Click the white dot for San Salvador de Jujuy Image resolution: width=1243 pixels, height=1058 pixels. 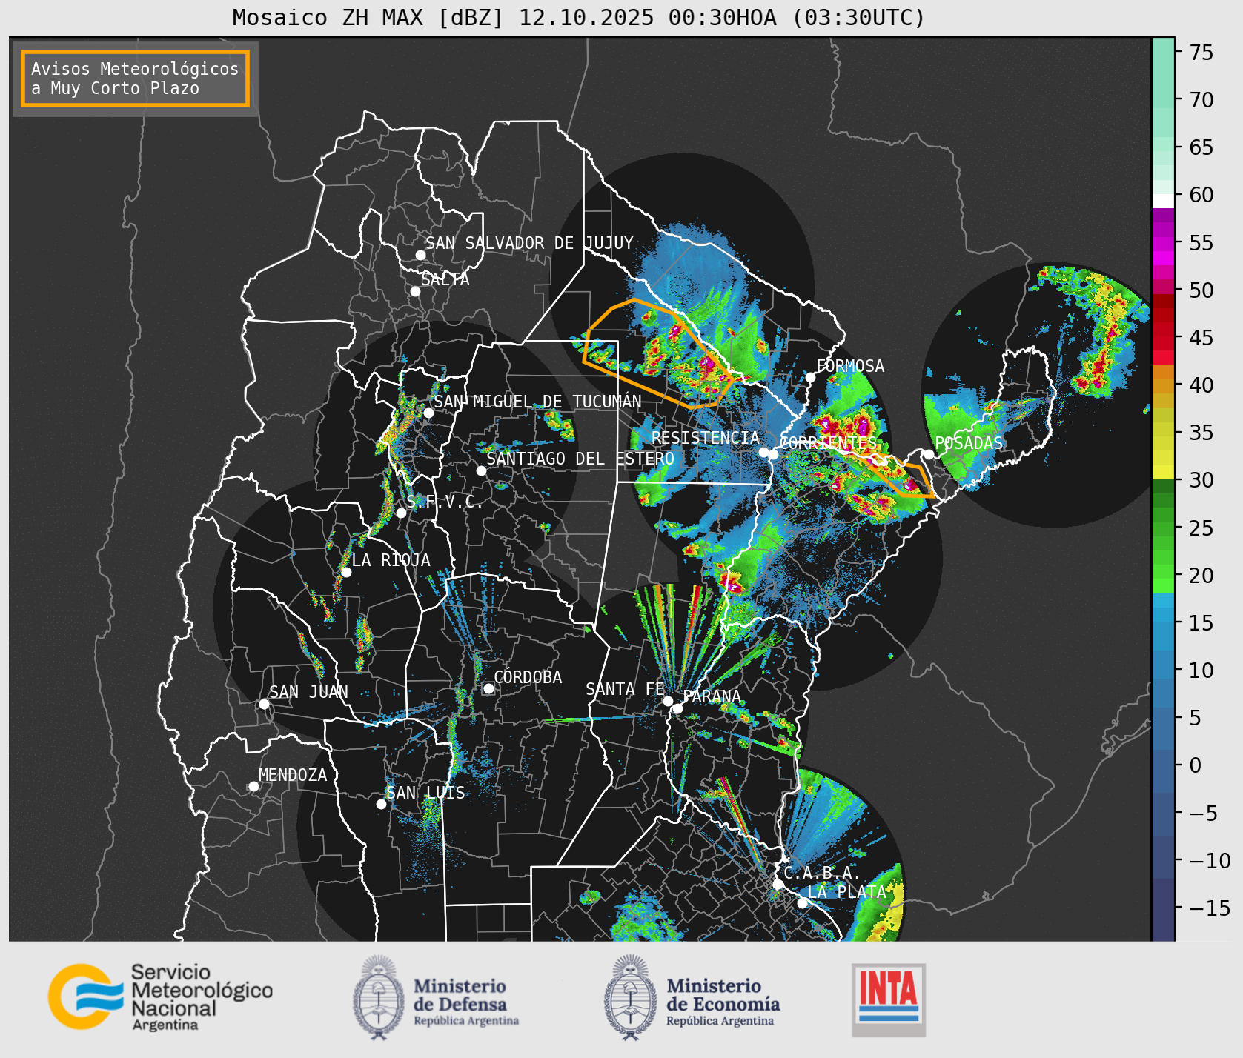pyautogui.click(x=420, y=255)
